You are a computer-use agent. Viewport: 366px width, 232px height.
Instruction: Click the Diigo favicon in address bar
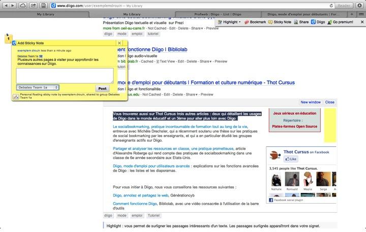coord(53,6)
